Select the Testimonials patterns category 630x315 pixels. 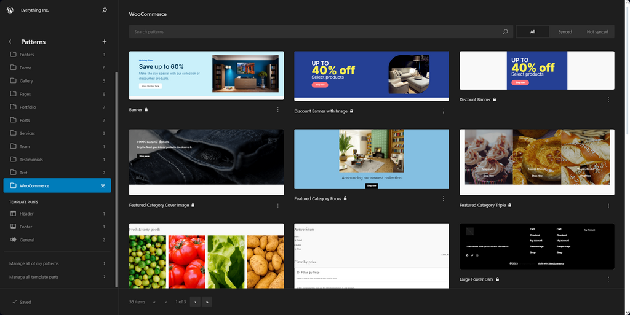coord(31,160)
